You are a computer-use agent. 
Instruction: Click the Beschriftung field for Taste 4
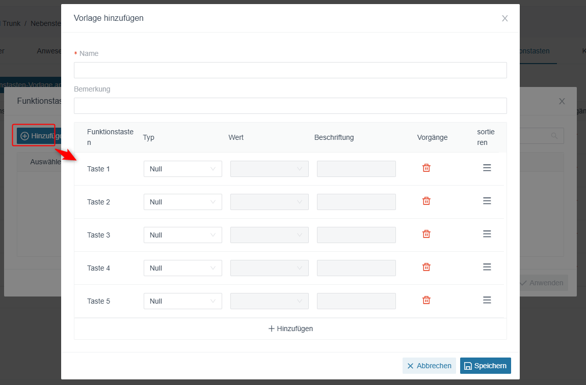coord(356,268)
